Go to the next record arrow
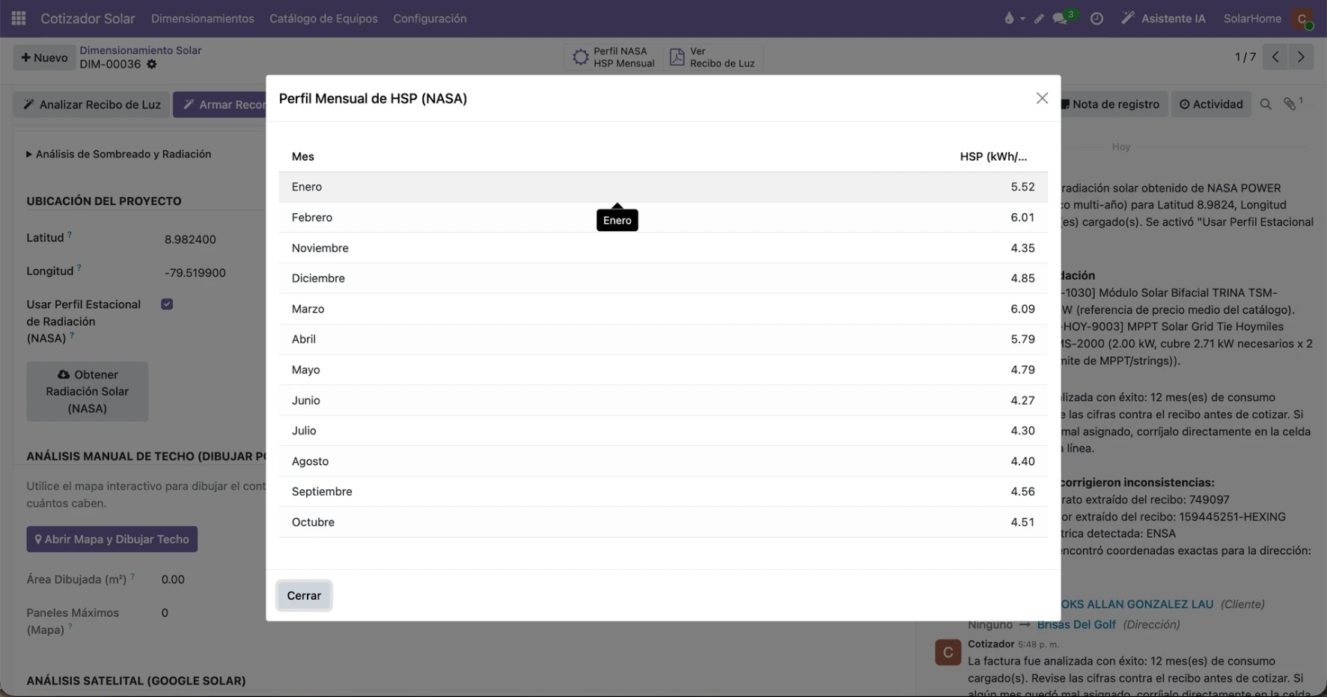Viewport: 1327px width, 697px height. click(x=1301, y=57)
